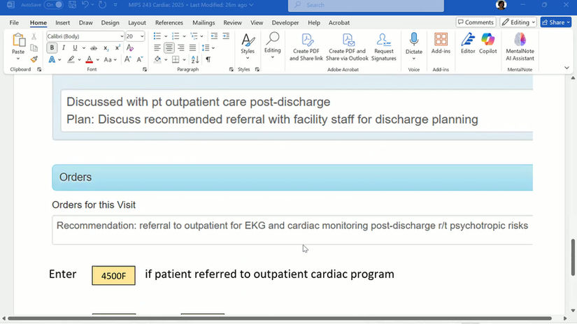Open Shading paint bucket

coord(157,59)
